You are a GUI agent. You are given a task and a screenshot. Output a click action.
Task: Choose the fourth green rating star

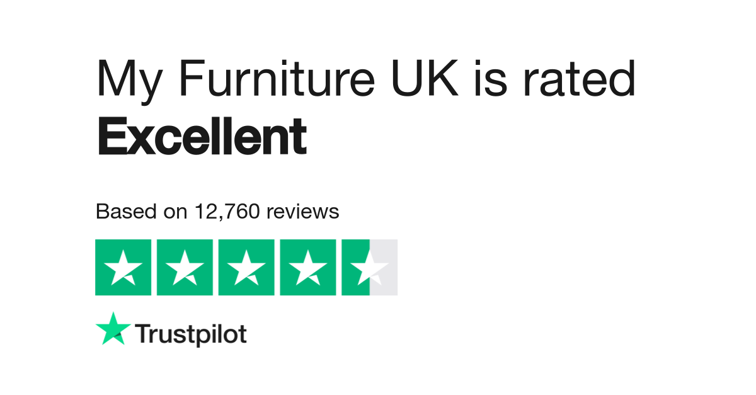pos(308,267)
